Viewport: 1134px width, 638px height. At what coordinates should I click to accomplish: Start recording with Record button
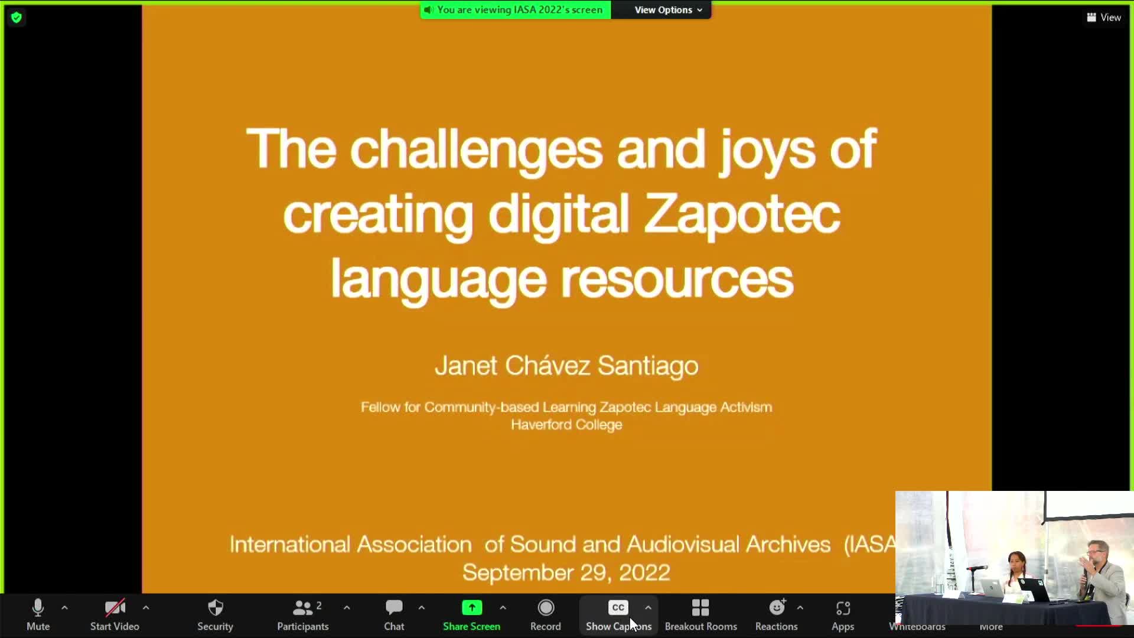(x=546, y=614)
